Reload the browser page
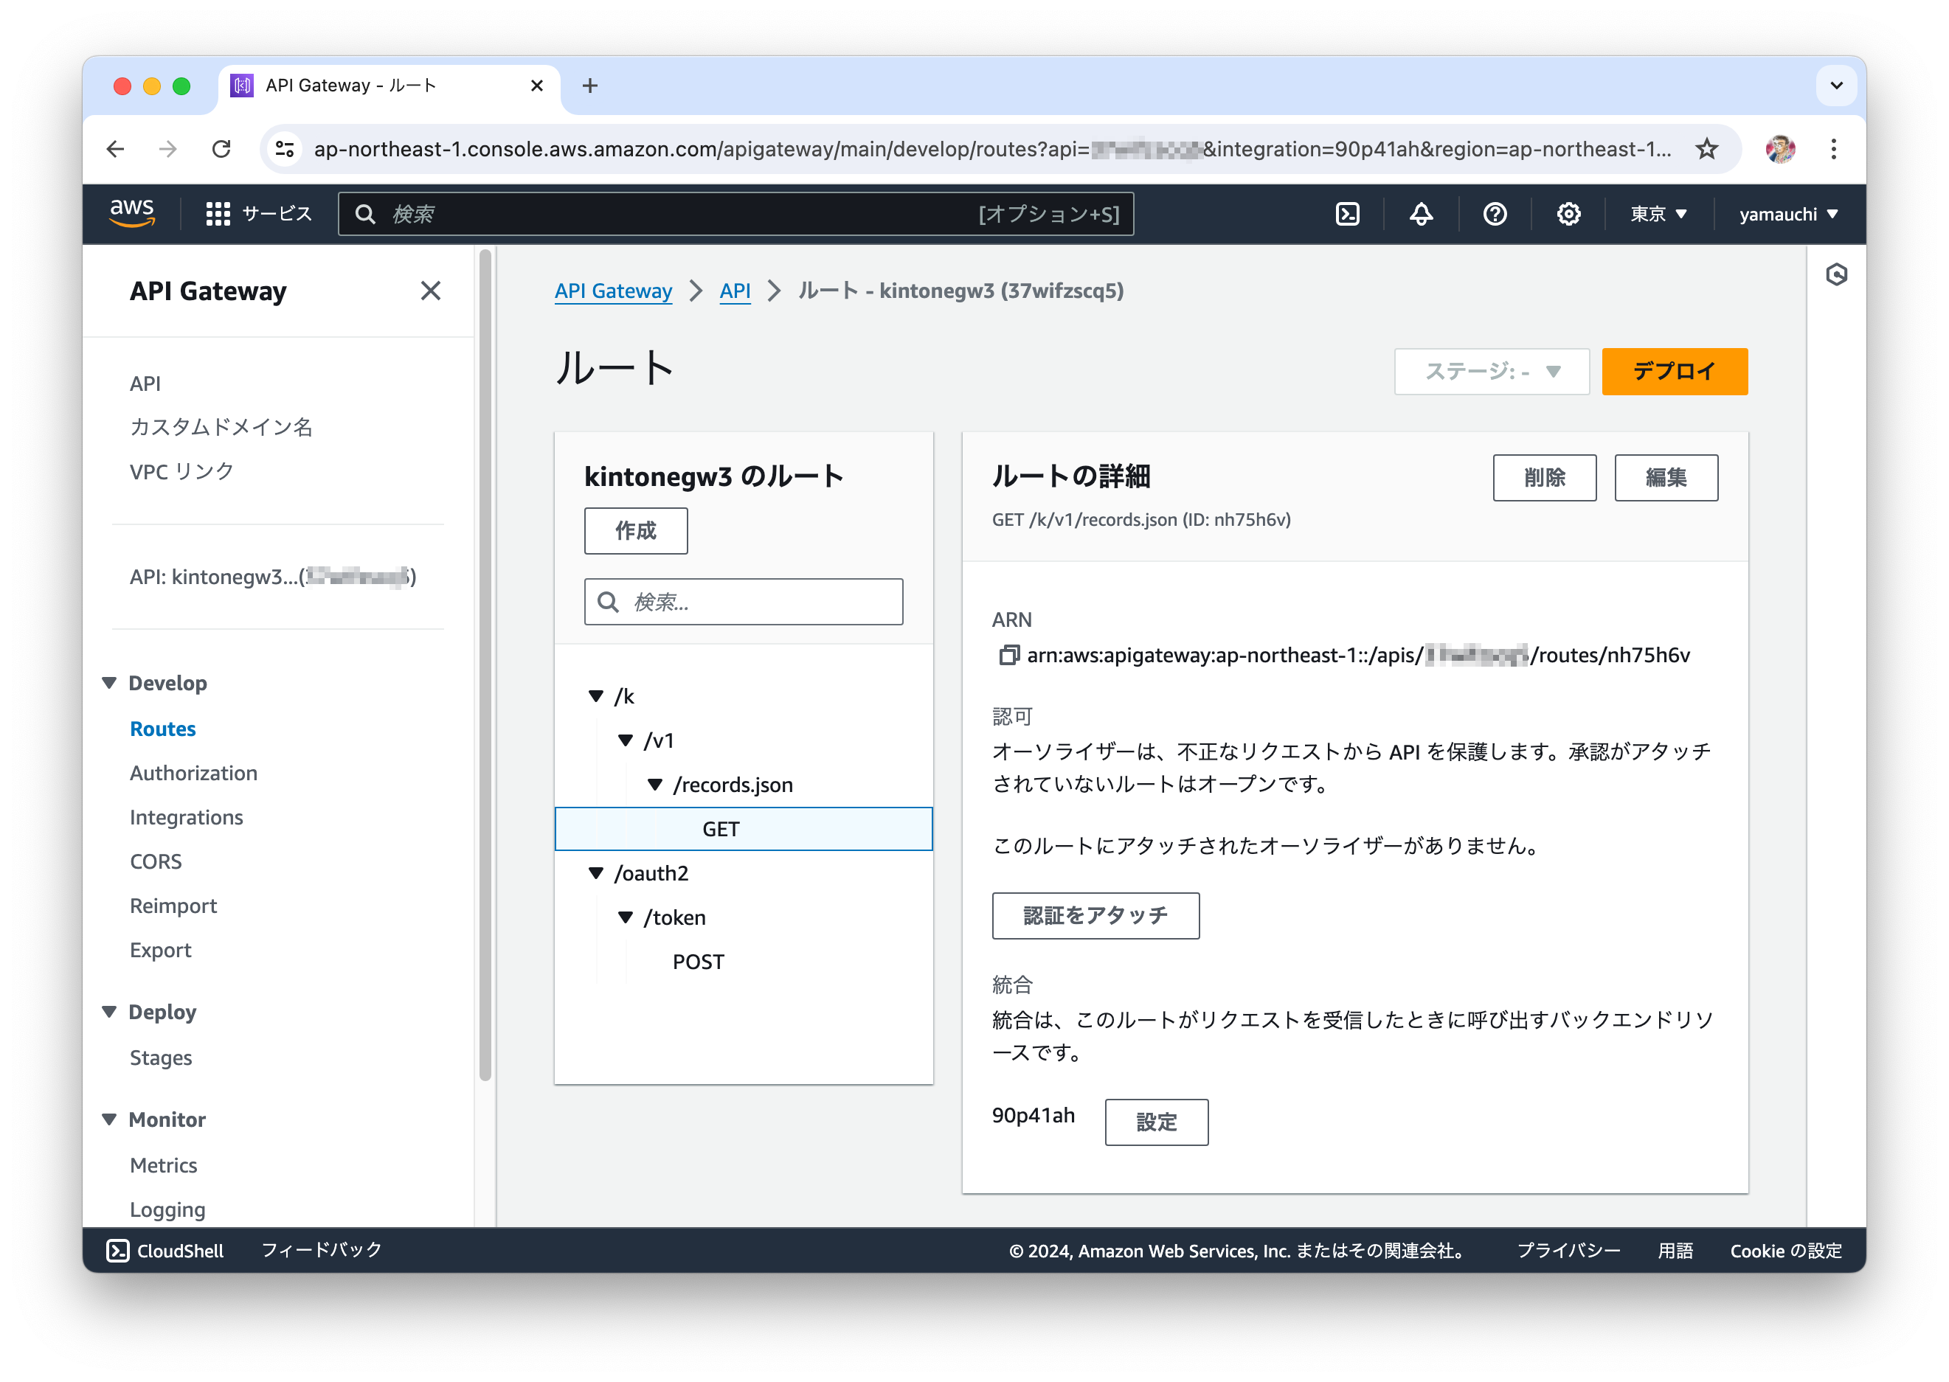The image size is (1949, 1382). [221, 149]
